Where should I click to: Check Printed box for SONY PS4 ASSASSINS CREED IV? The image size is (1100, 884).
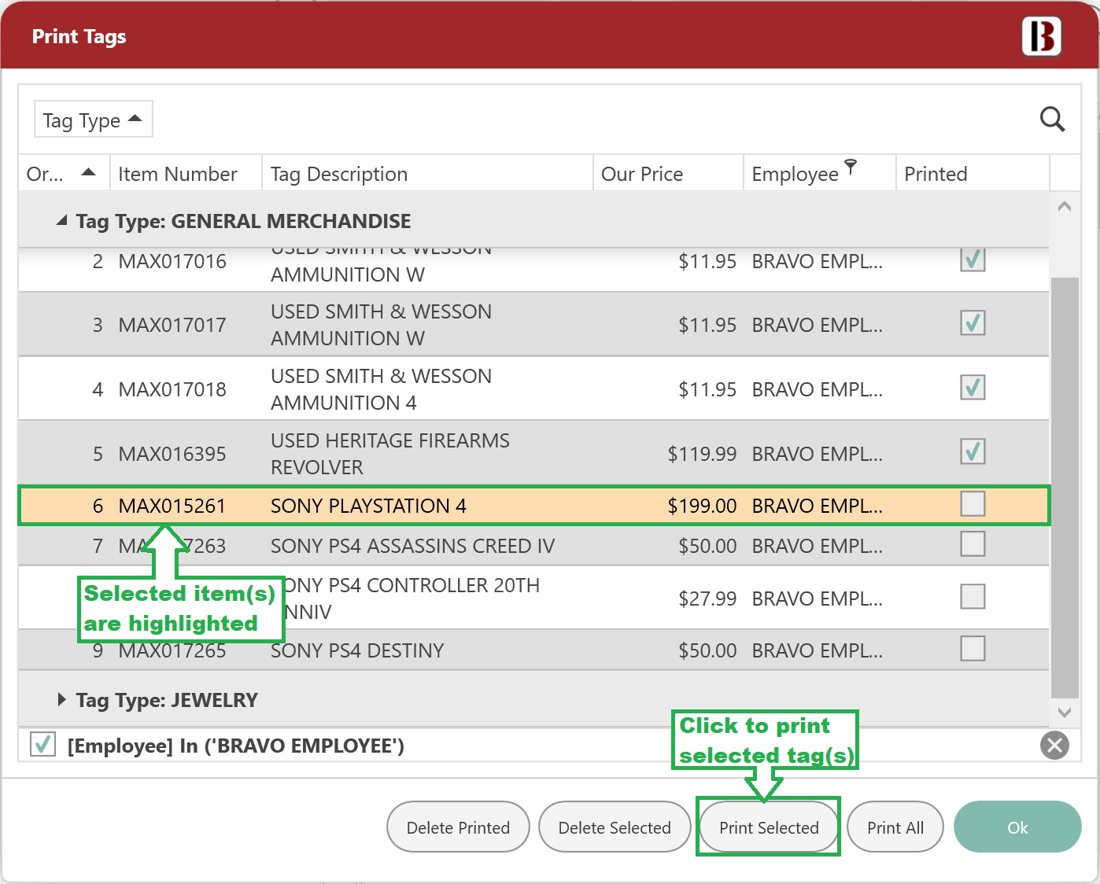tap(973, 544)
